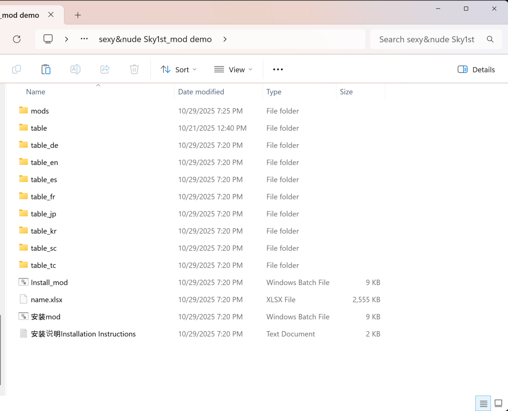Select the table folder name
The height and width of the screenshot is (411, 508).
(x=39, y=128)
